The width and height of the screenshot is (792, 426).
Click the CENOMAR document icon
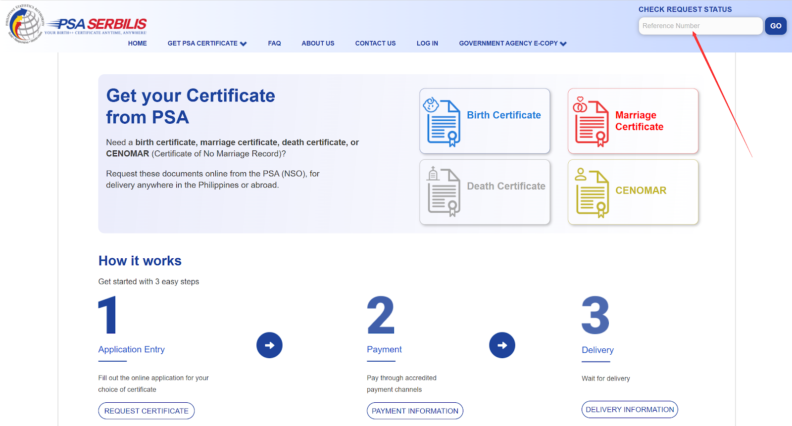pos(592,194)
